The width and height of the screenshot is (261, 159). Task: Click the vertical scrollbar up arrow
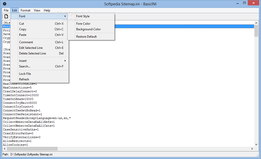tap(256, 23)
